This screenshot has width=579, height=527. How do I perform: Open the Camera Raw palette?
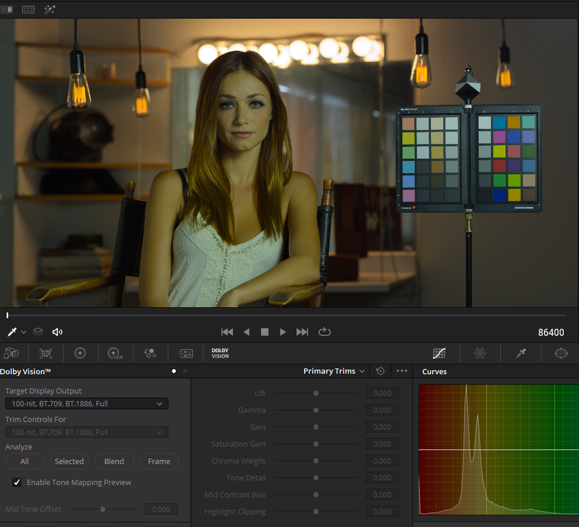pyautogui.click(x=11, y=353)
